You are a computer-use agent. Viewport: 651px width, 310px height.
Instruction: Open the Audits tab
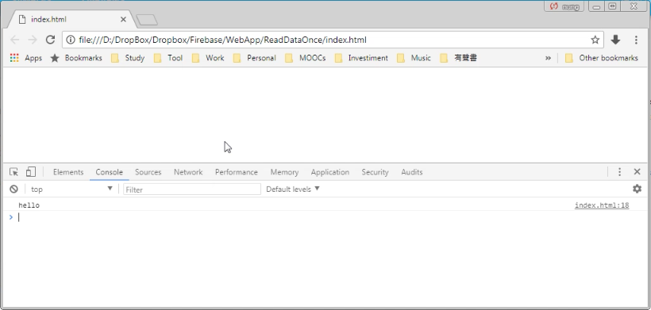412,172
